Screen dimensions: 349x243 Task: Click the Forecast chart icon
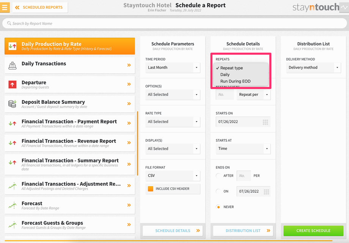coord(13,205)
